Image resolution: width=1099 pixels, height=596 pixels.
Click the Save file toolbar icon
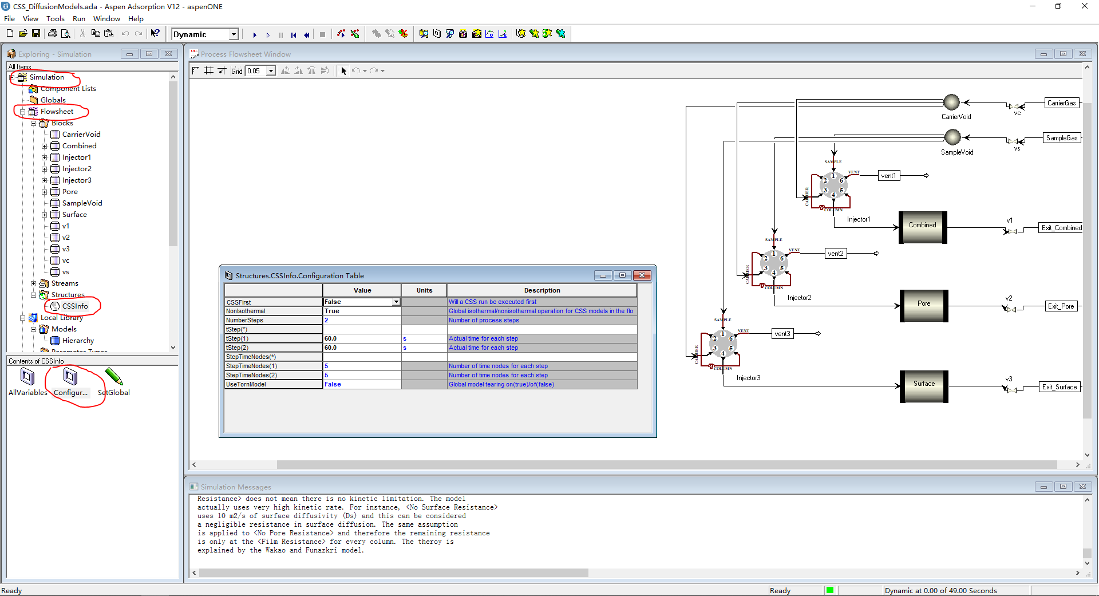click(x=36, y=34)
